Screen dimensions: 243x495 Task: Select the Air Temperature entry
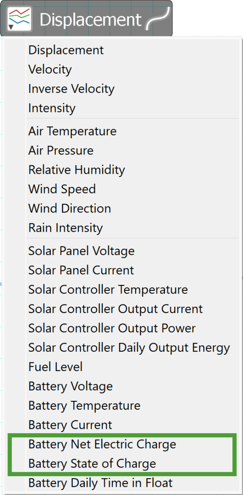(x=133, y=131)
